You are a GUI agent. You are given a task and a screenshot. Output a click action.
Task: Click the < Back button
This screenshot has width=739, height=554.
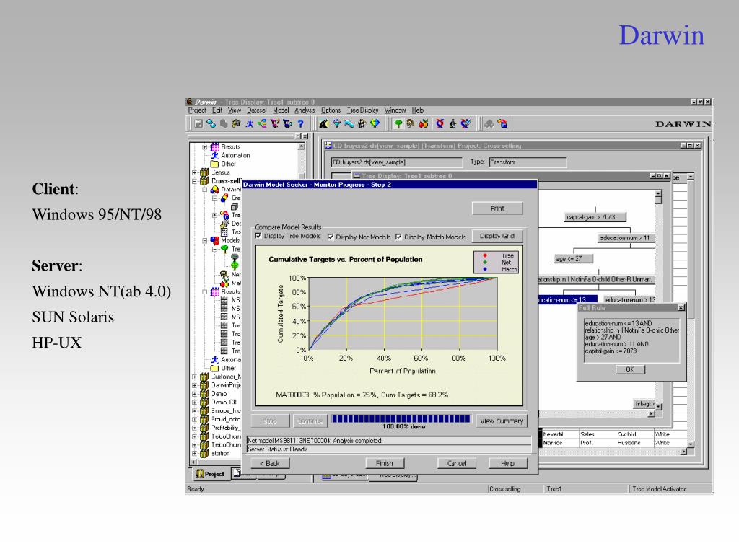pos(270,463)
